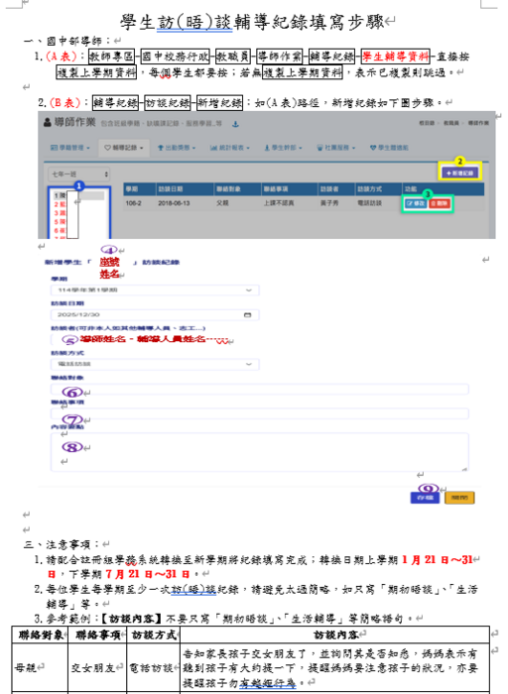This screenshot has width=508, height=694.
Task: Click the boxed text 新增紀錄 in step 2
Action: [x=219, y=103]
